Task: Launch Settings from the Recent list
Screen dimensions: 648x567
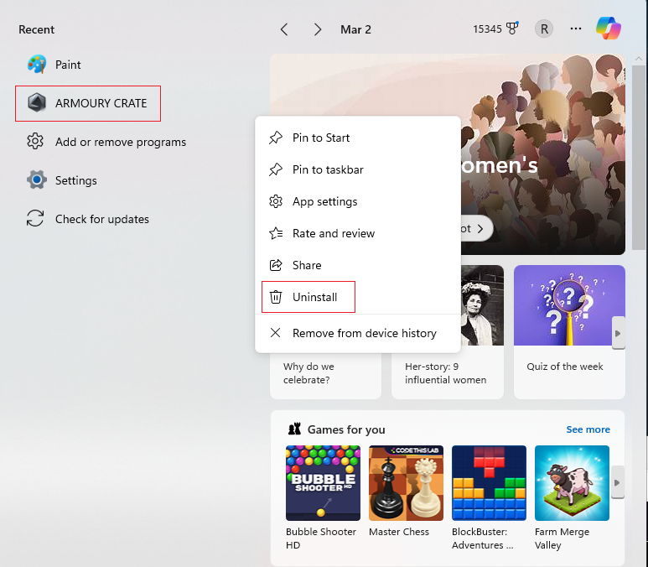Action: tap(75, 180)
